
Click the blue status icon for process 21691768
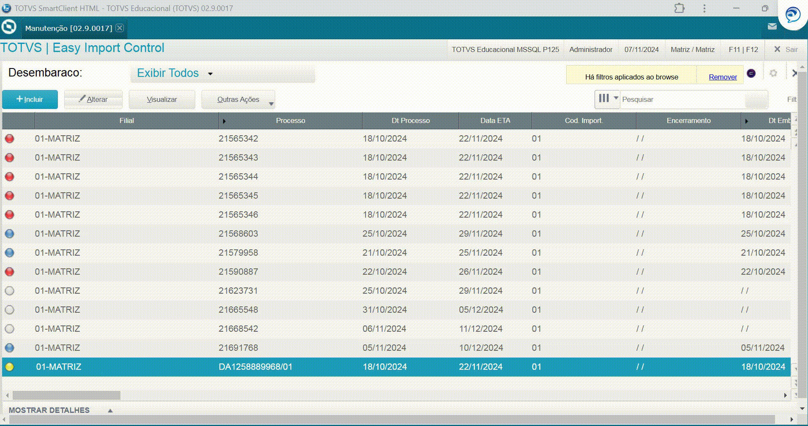click(x=9, y=348)
